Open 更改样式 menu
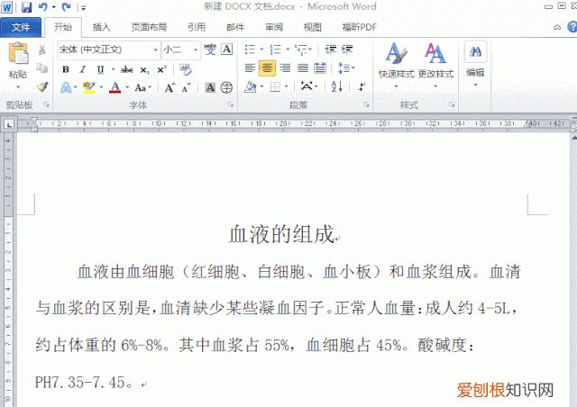 435,65
